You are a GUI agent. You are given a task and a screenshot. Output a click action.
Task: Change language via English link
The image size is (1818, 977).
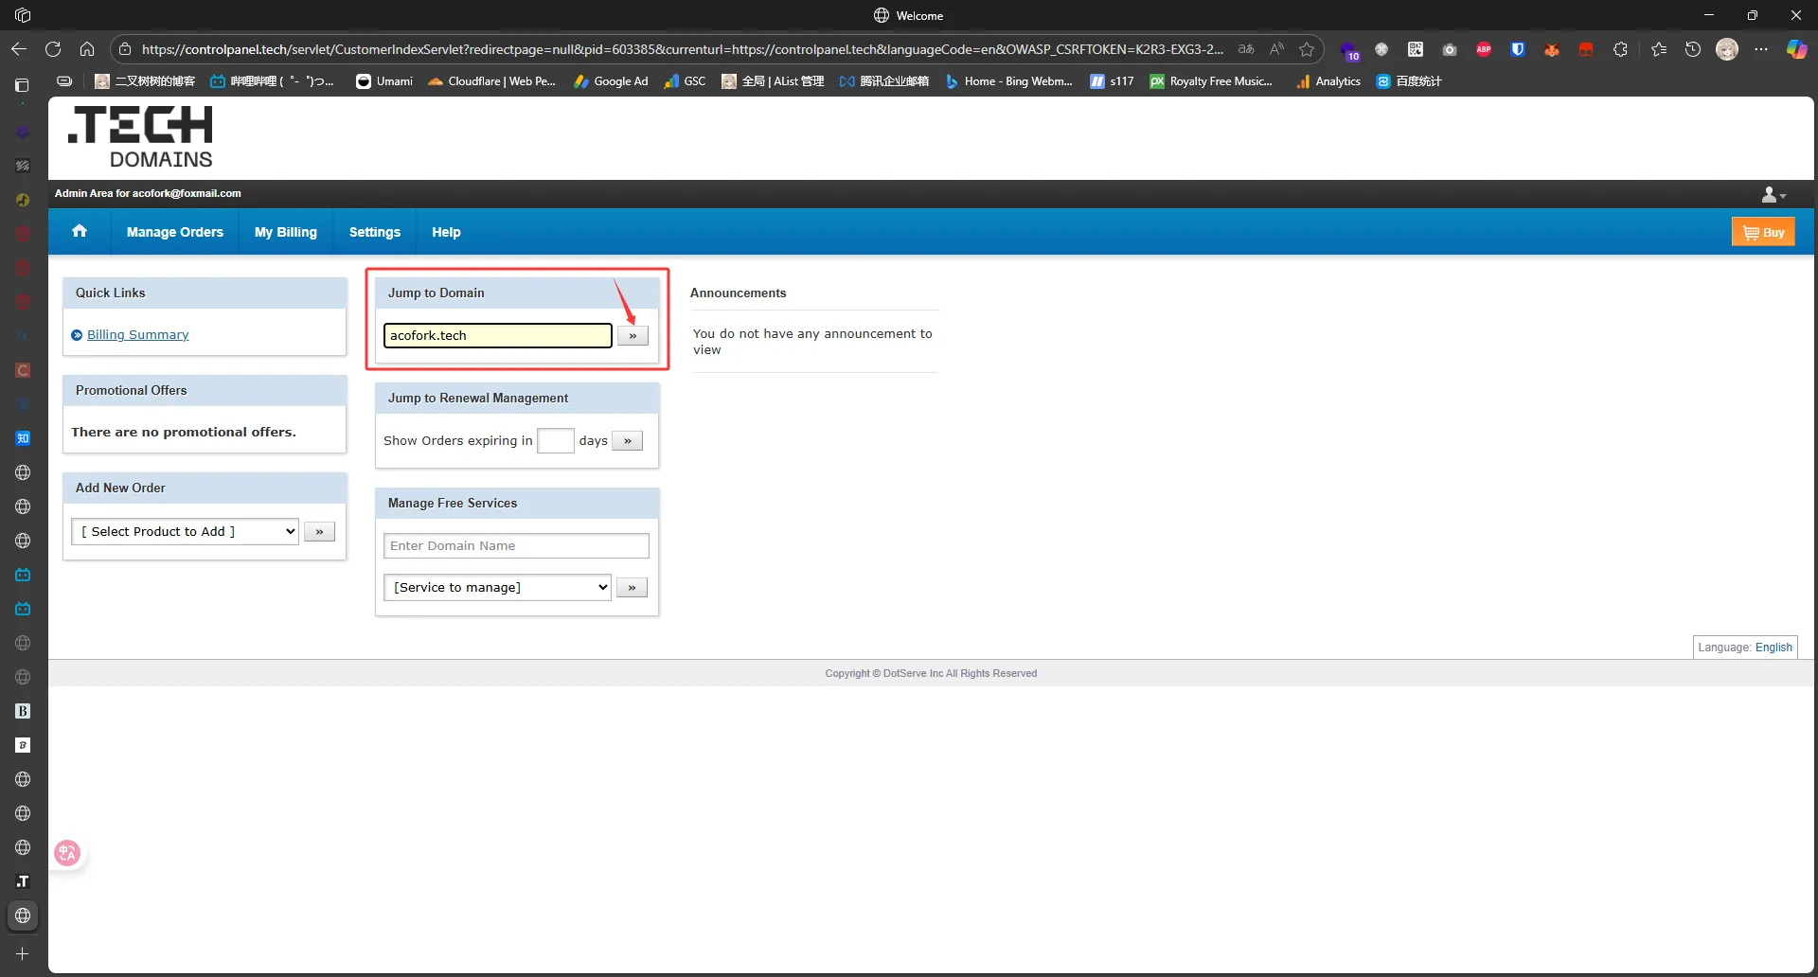coord(1773,648)
